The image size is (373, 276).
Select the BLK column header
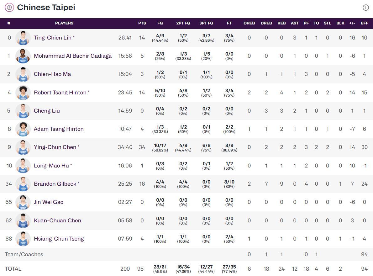(x=340, y=23)
